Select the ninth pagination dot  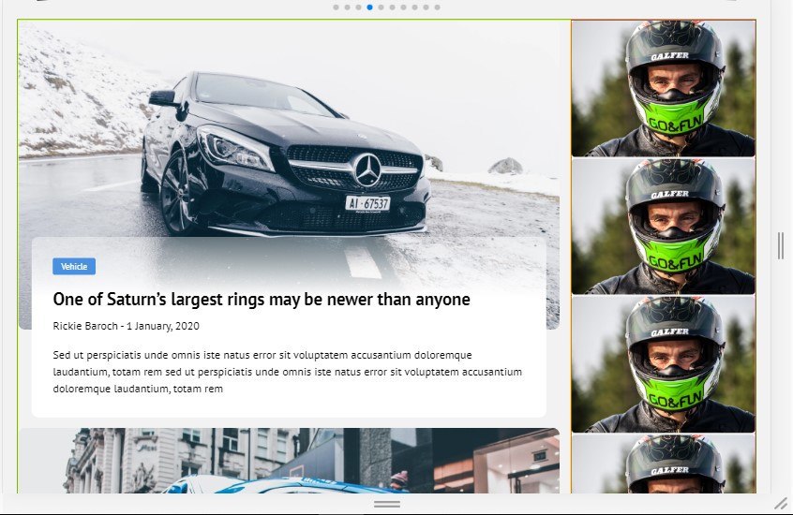click(x=426, y=7)
